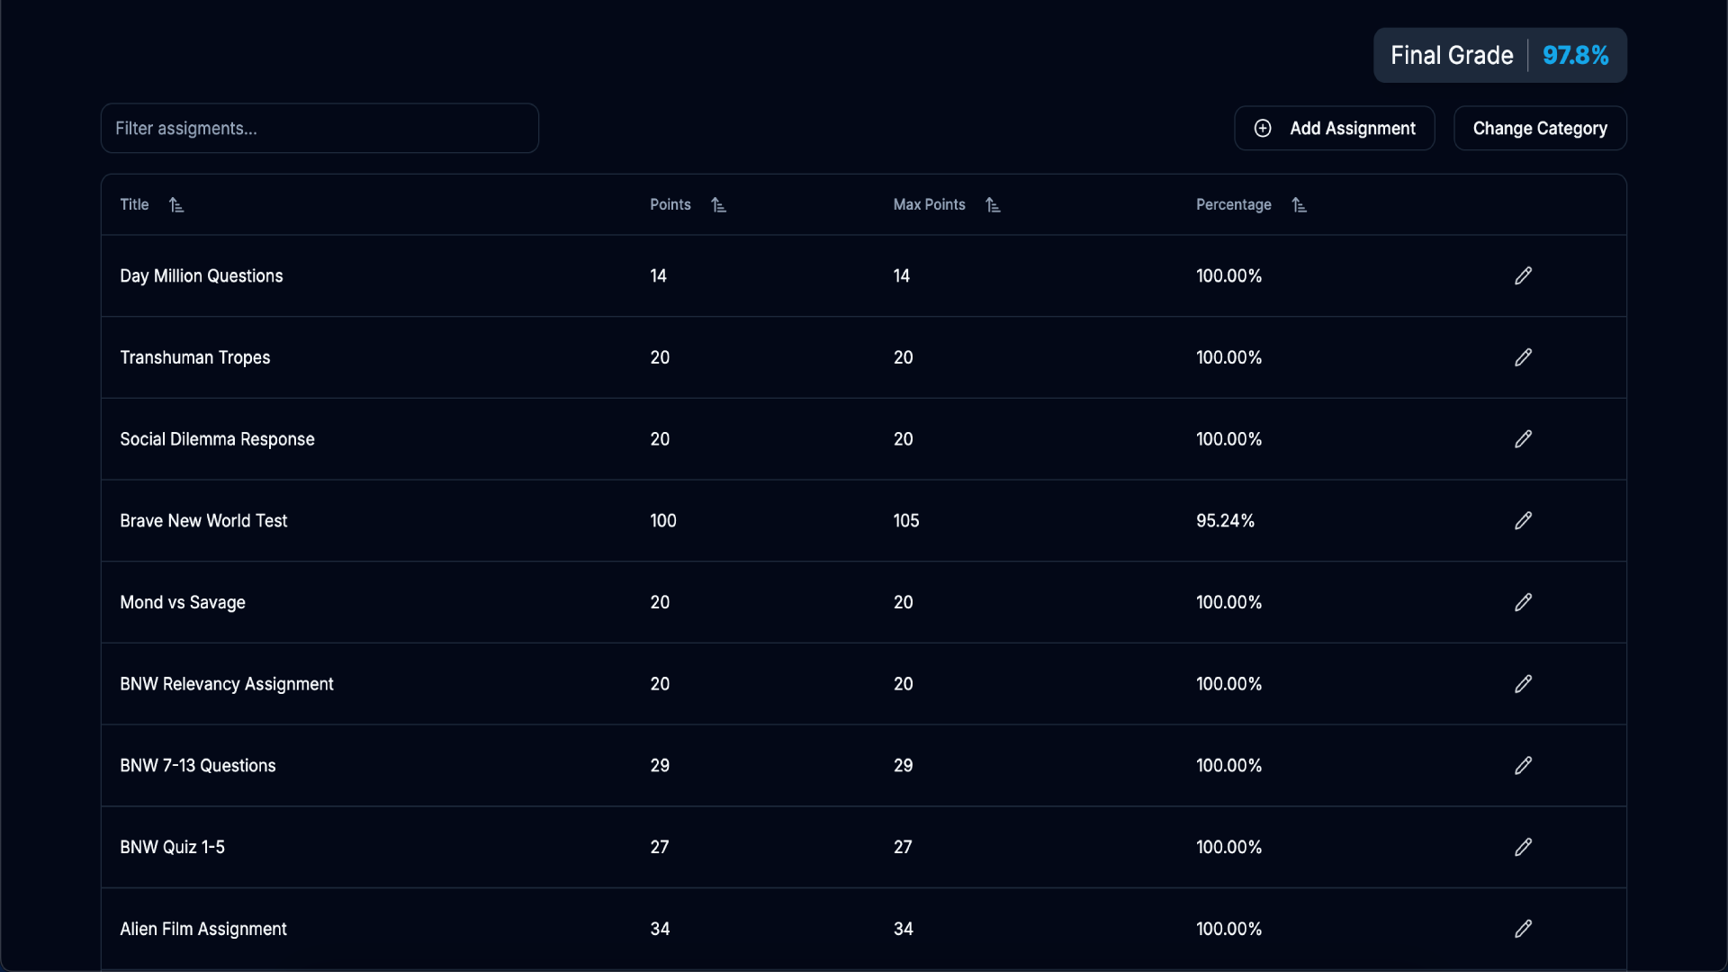Edit the Brave New World Test row
The image size is (1728, 972).
pos(1523,521)
